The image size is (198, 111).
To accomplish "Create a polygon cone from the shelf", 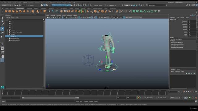I will click(x=17, y=11).
